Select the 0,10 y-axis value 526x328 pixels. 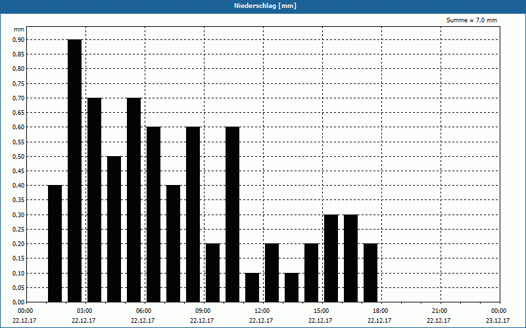tap(18, 273)
